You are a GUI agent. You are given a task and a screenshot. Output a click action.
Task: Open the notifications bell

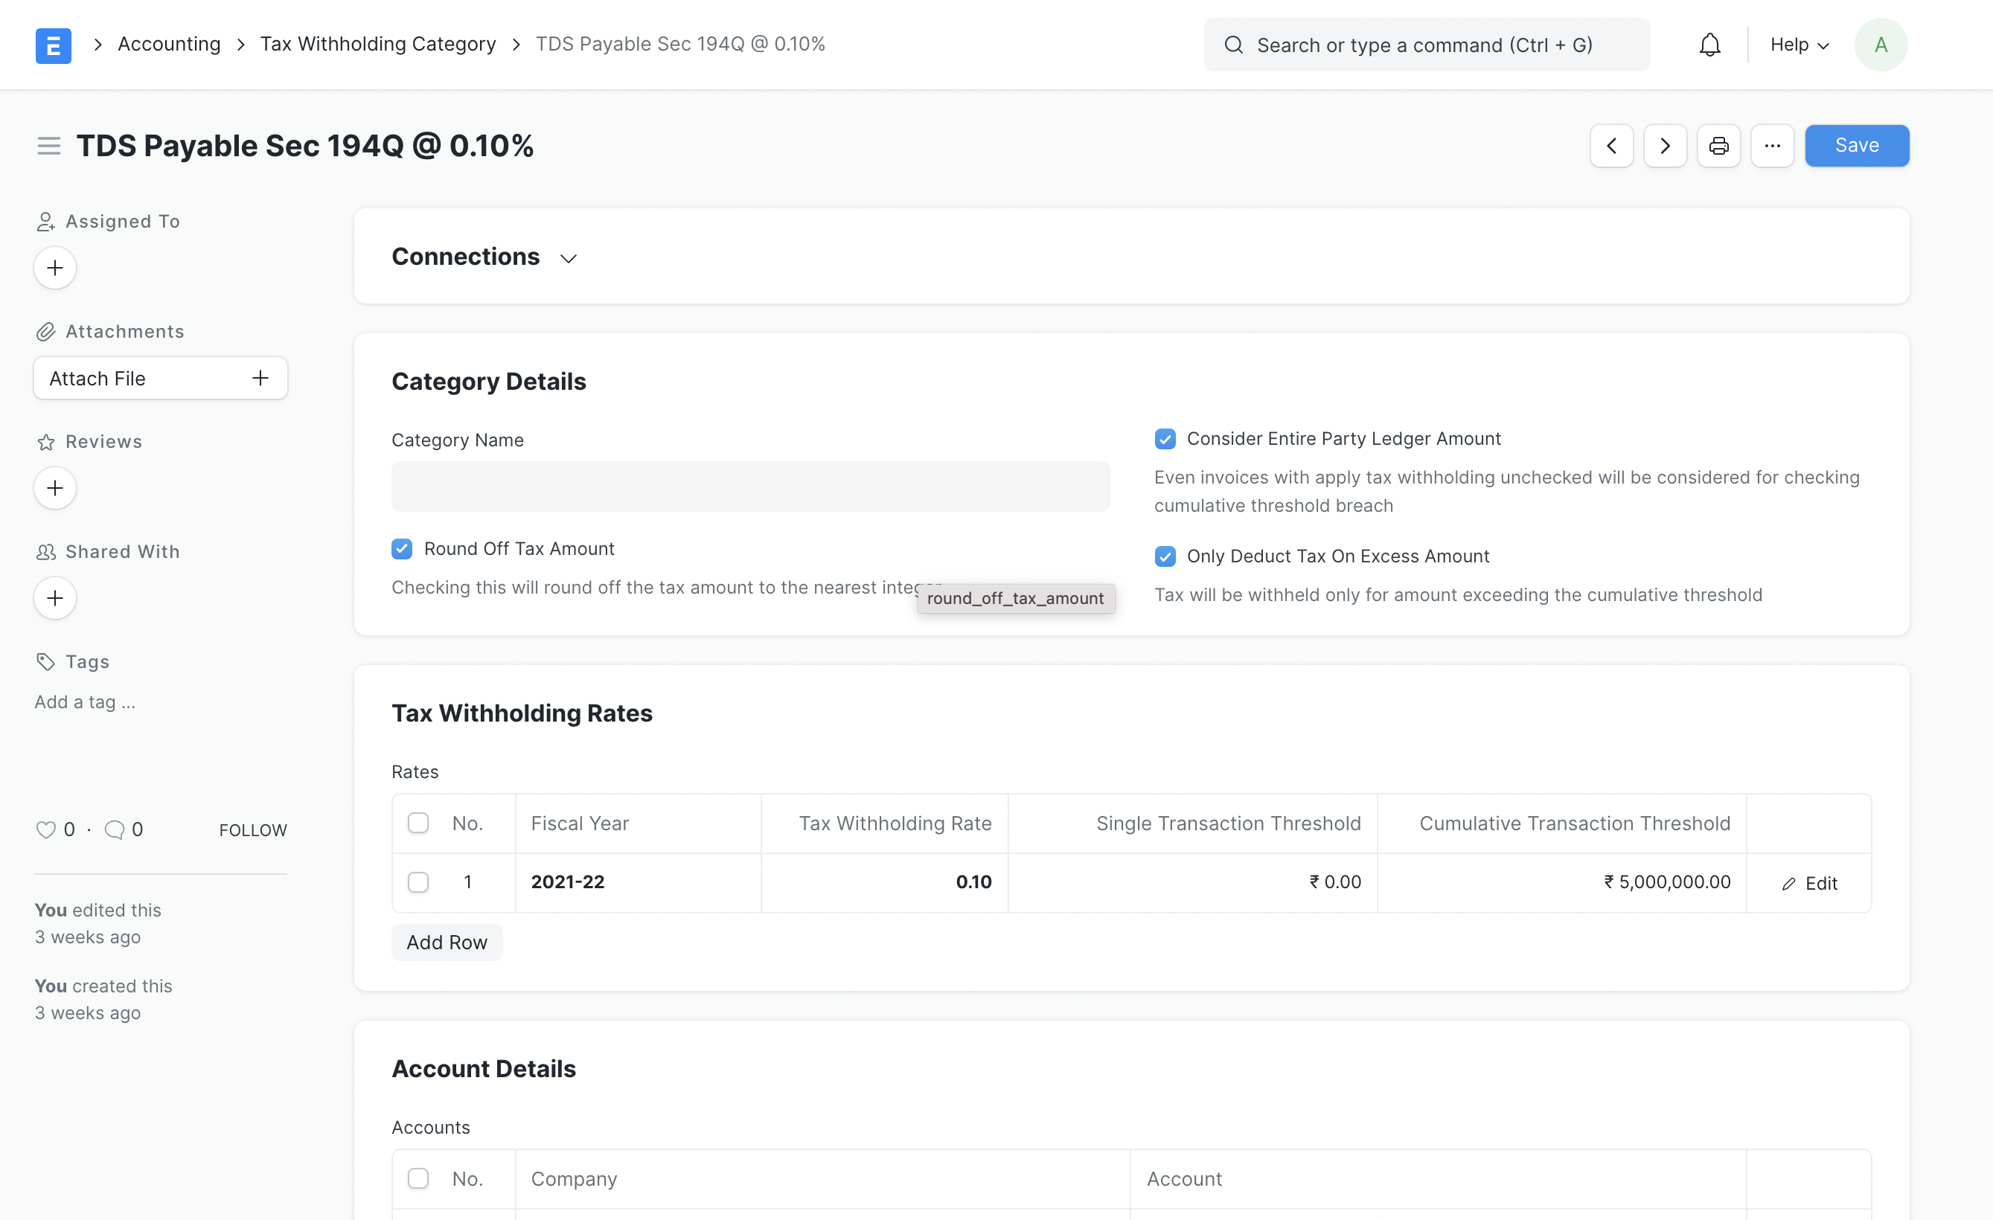[x=1709, y=45]
